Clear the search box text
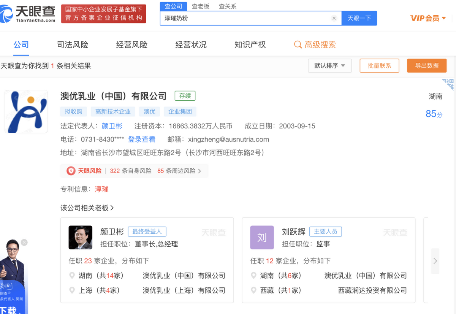 pos(334,18)
